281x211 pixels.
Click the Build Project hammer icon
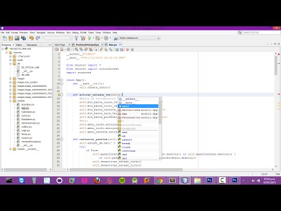pos(76,38)
